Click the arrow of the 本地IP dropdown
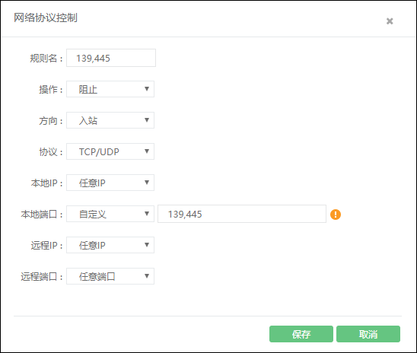 pos(147,183)
